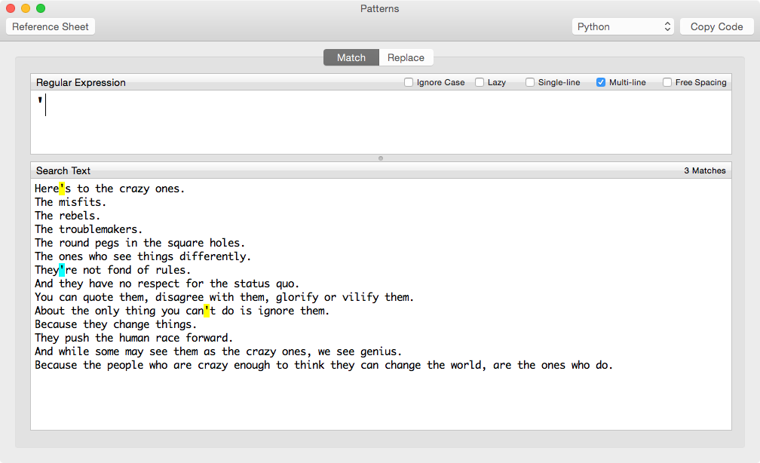Click the line "Because they change things."
This screenshot has height=463, width=760.
pyautogui.click(x=115, y=324)
